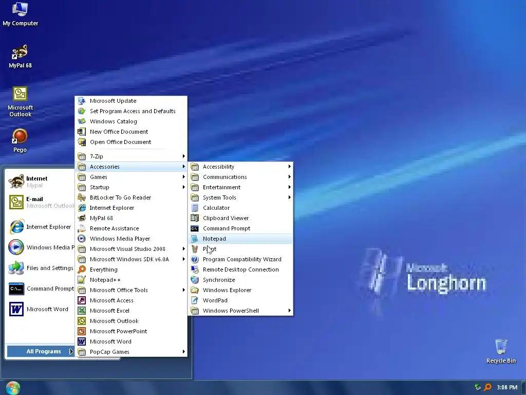Select the Pego desktop shortcut

point(20,140)
